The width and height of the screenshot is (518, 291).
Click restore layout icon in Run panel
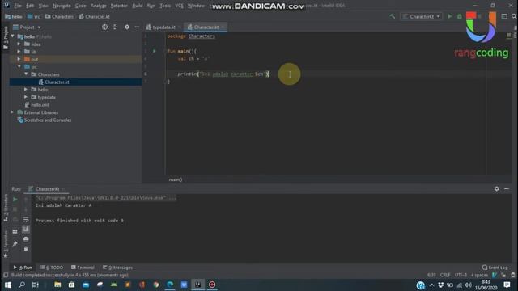click(15, 232)
